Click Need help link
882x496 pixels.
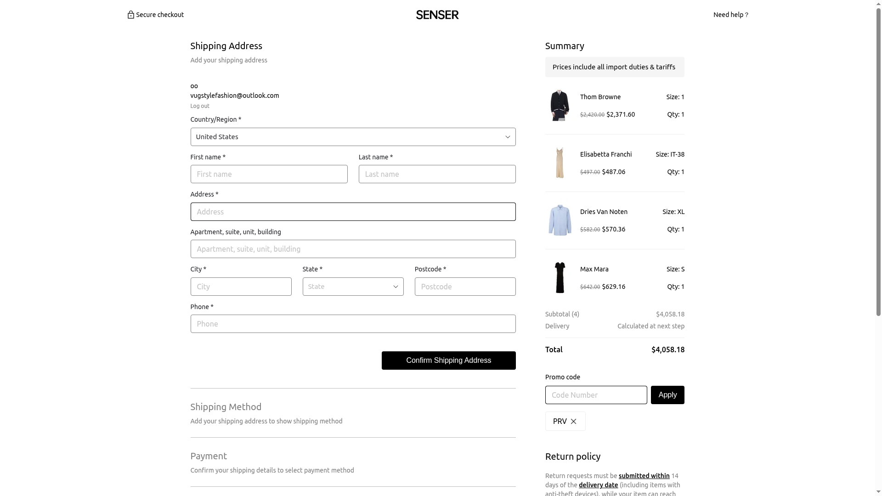tap(730, 15)
